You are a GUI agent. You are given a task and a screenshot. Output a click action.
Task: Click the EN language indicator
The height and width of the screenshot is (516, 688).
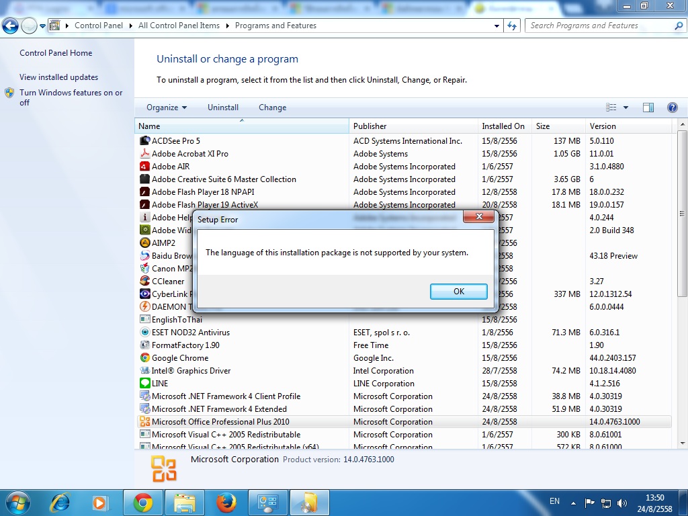click(554, 501)
